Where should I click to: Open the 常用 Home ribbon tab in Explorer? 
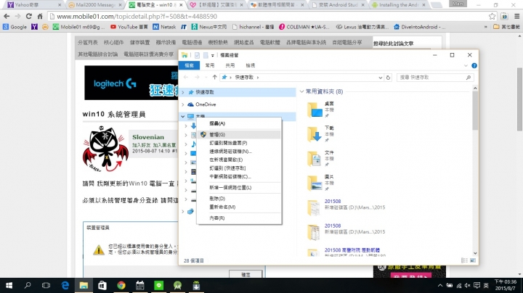click(210, 65)
